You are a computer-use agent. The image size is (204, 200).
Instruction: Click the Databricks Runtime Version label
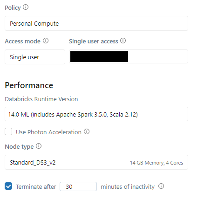pos(41,99)
